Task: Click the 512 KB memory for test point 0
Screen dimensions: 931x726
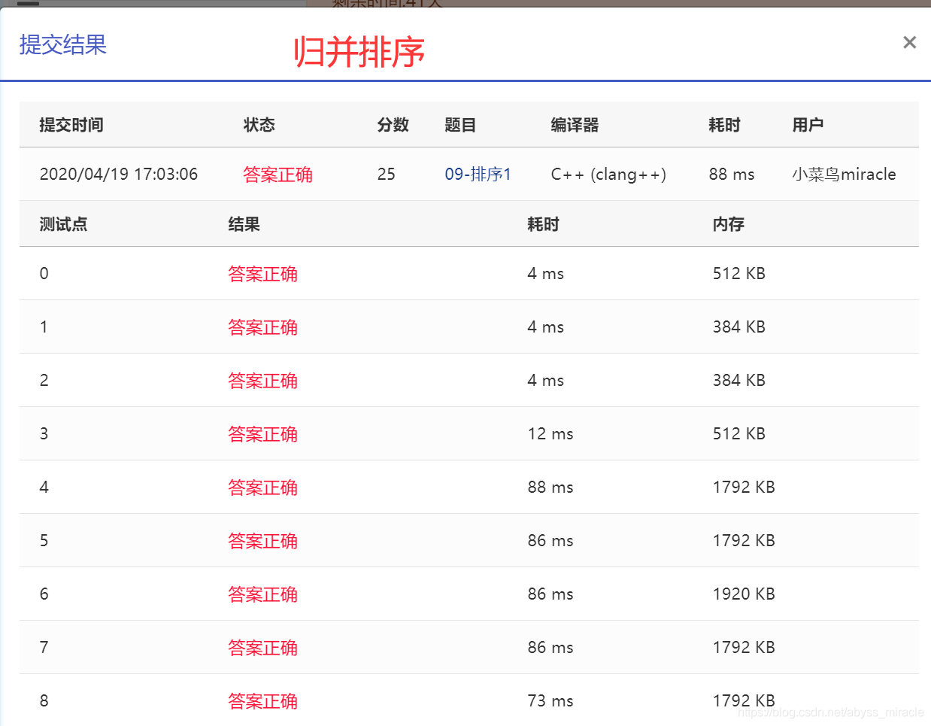Action: (x=738, y=274)
